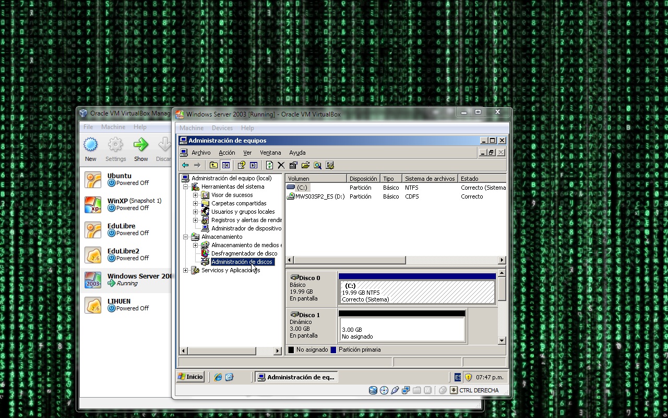Viewport: 668px width, 418px height.
Task: Toggle the console tree pane visibility icon
Action: coord(225,165)
